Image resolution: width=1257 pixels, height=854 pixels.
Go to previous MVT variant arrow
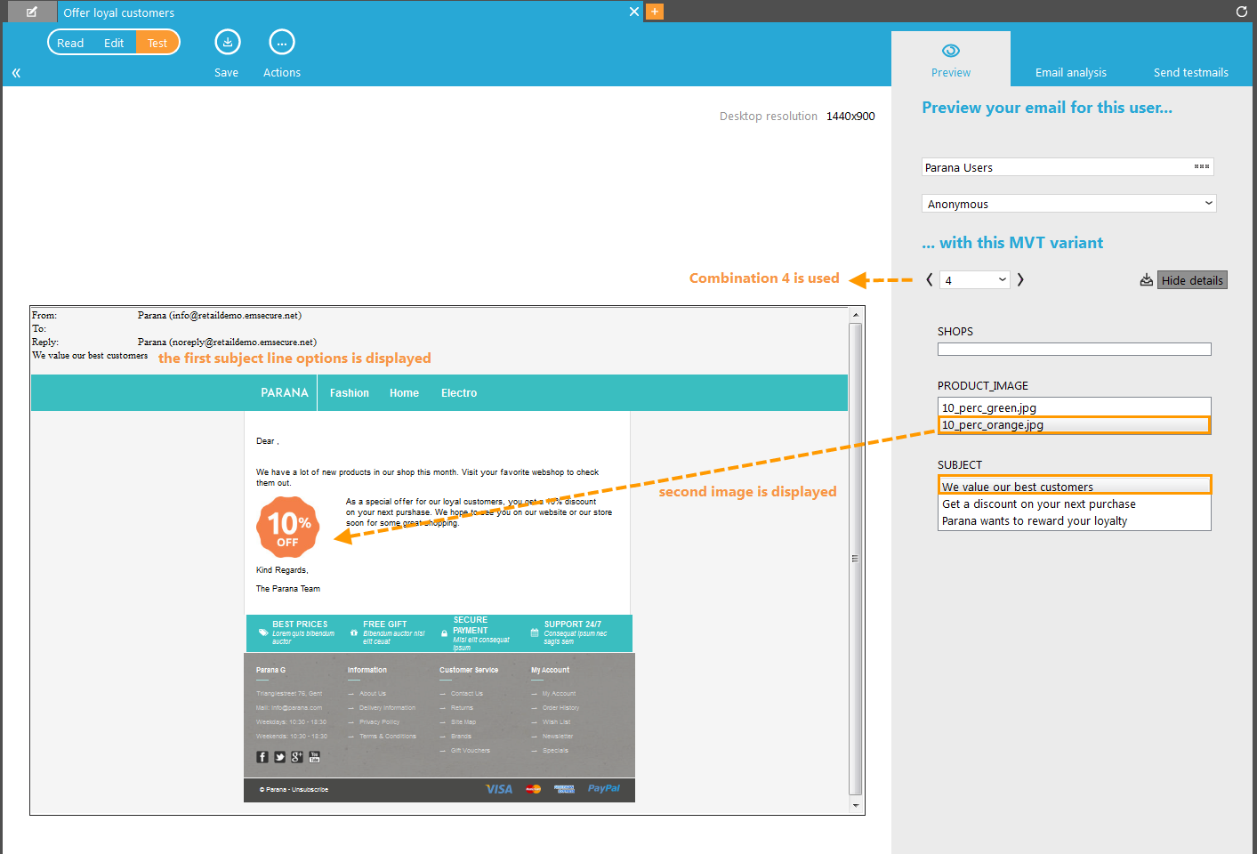930,279
